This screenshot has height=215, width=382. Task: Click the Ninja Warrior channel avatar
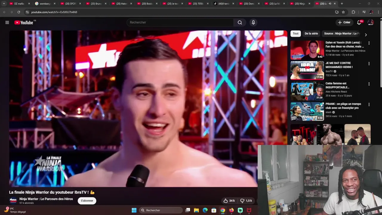coord(13,201)
